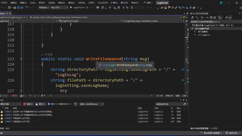The height and width of the screenshot is (136, 242).
Task: Go to next issue down arrow
Action: coord(35,96)
